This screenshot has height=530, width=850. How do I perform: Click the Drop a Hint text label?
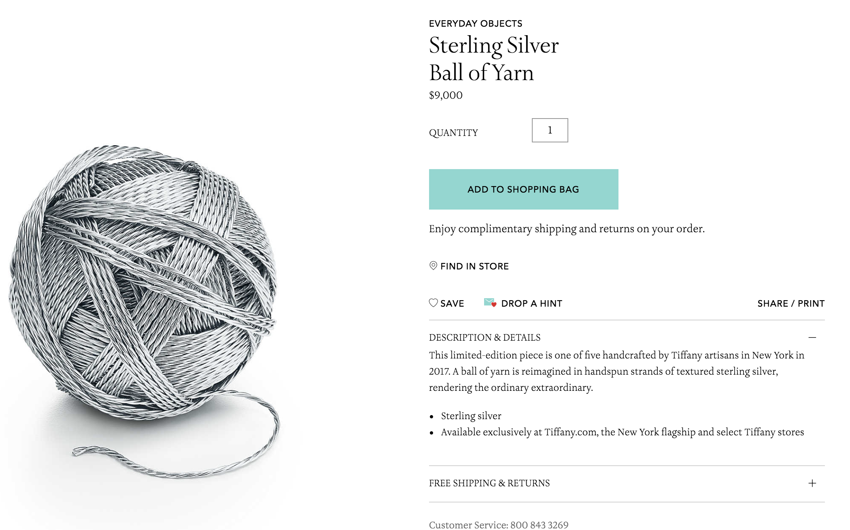click(x=531, y=303)
